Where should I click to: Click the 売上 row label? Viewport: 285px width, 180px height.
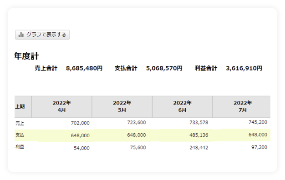(20, 123)
